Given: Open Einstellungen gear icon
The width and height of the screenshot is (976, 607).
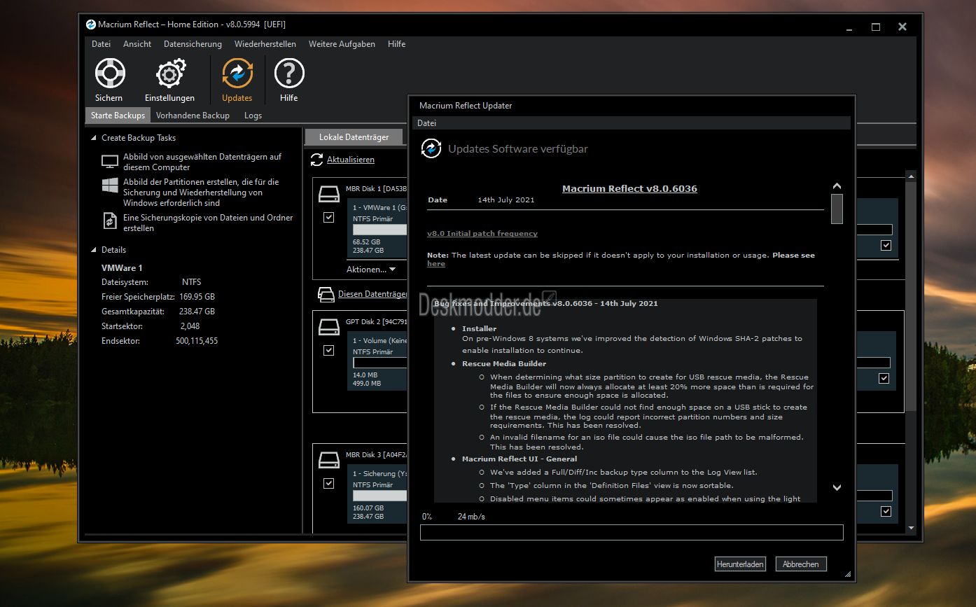Looking at the screenshot, I should click(170, 74).
